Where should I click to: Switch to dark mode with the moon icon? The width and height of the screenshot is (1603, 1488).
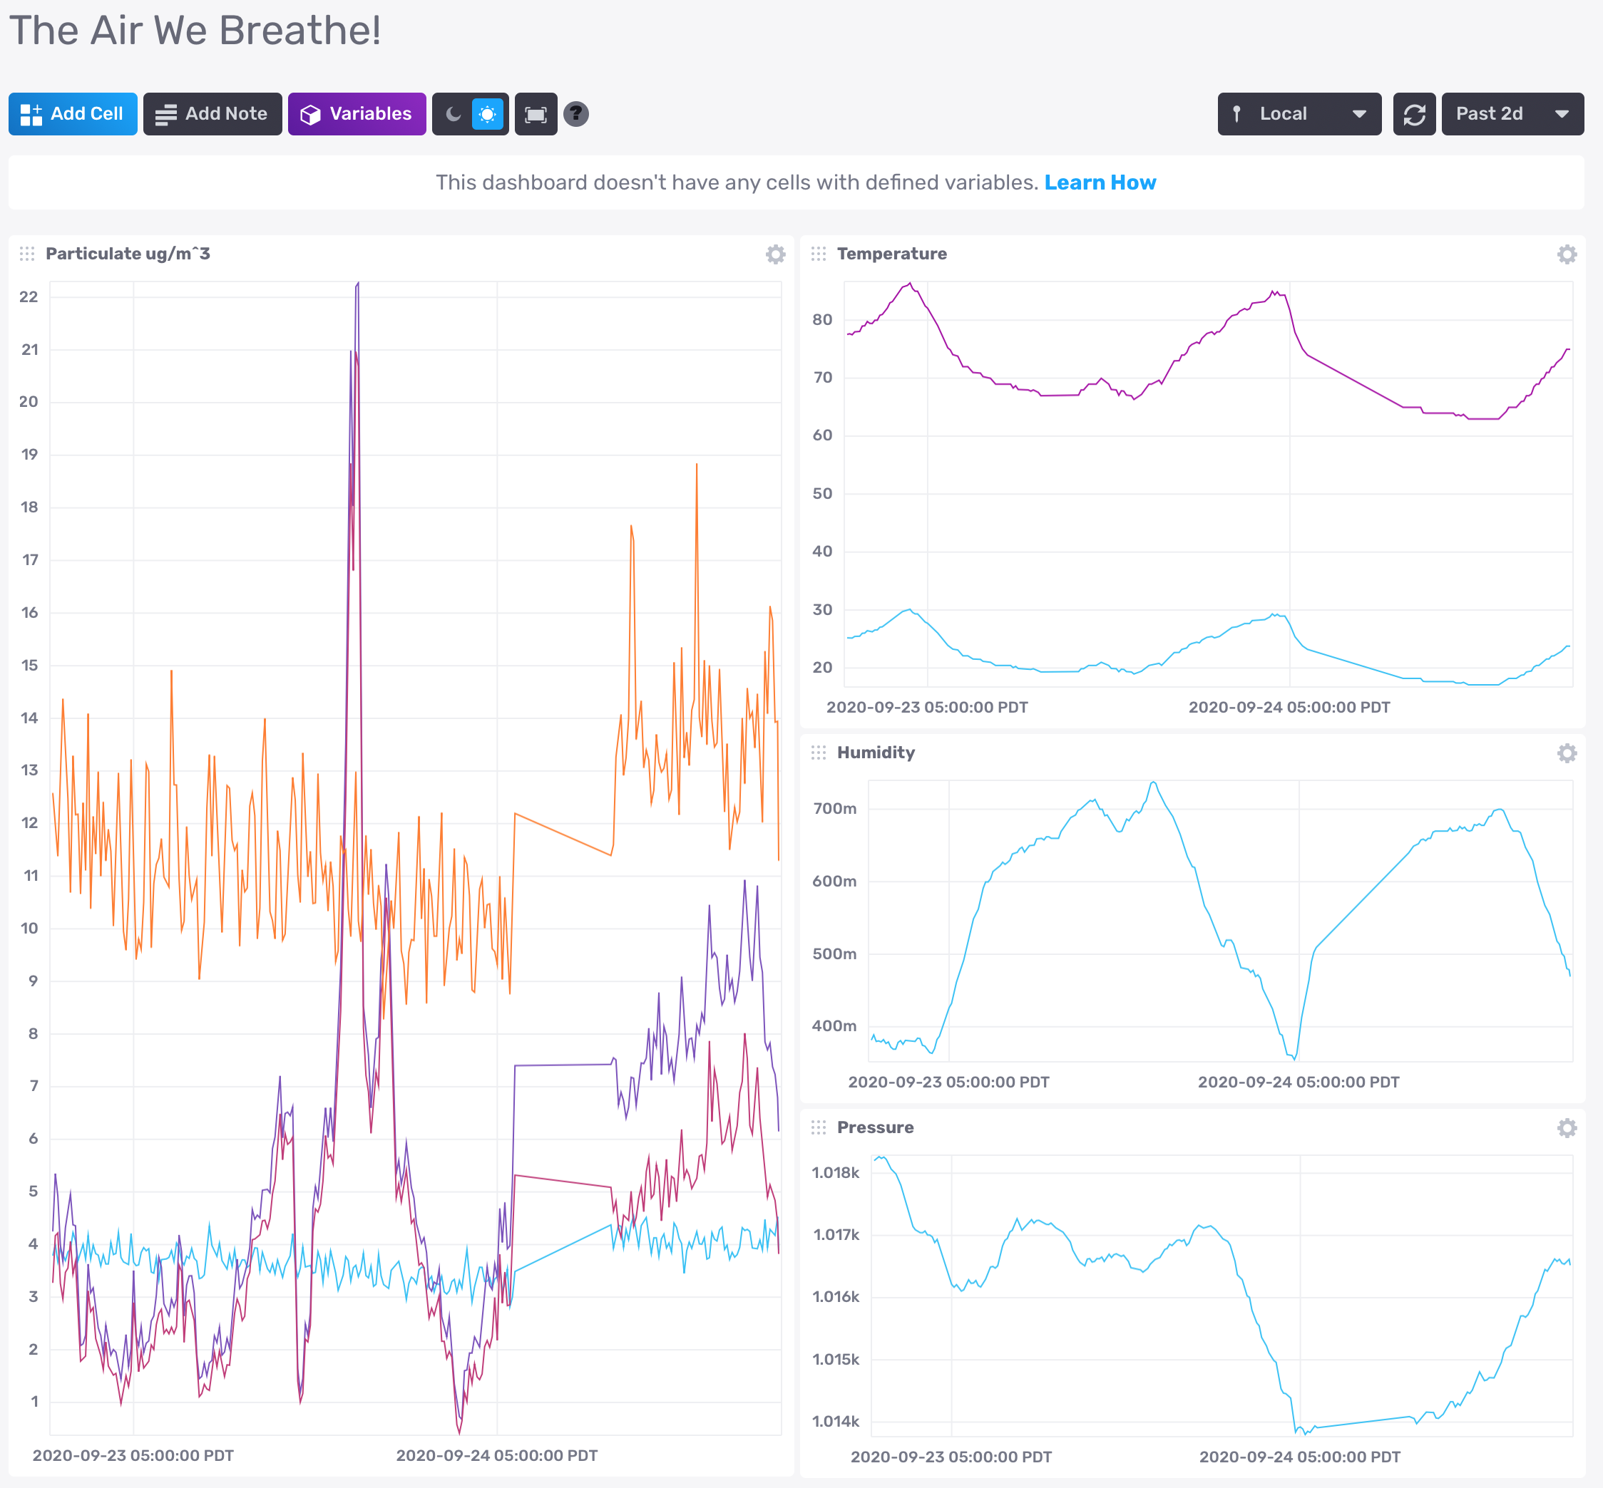tap(454, 114)
